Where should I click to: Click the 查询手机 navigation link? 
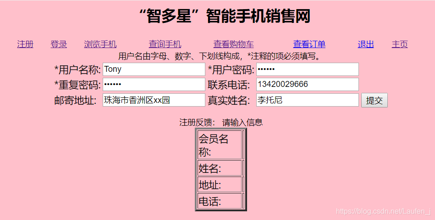pos(165,44)
